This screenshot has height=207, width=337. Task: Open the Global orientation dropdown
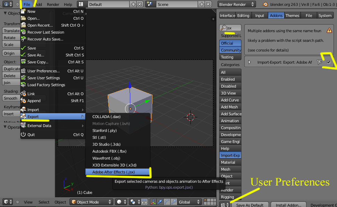coord(189,202)
